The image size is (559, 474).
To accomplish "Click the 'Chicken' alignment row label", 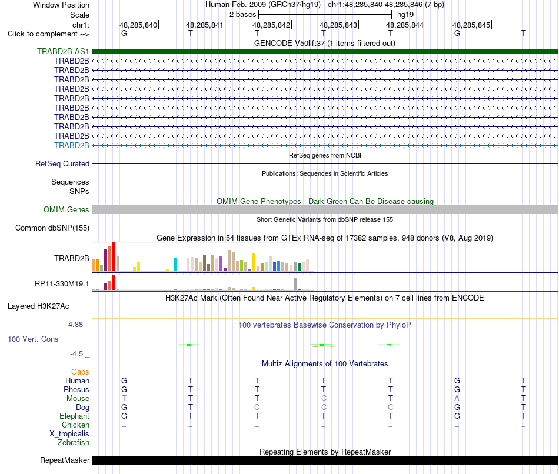I will point(75,425).
